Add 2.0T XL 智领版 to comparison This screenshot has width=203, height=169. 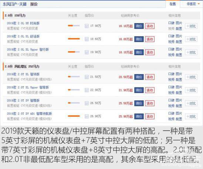click(x=191, y=77)
